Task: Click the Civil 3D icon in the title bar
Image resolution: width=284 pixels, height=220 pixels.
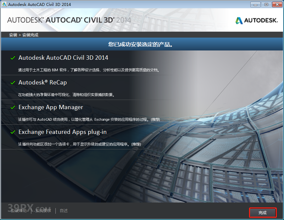Action: [x=5, y=4]
